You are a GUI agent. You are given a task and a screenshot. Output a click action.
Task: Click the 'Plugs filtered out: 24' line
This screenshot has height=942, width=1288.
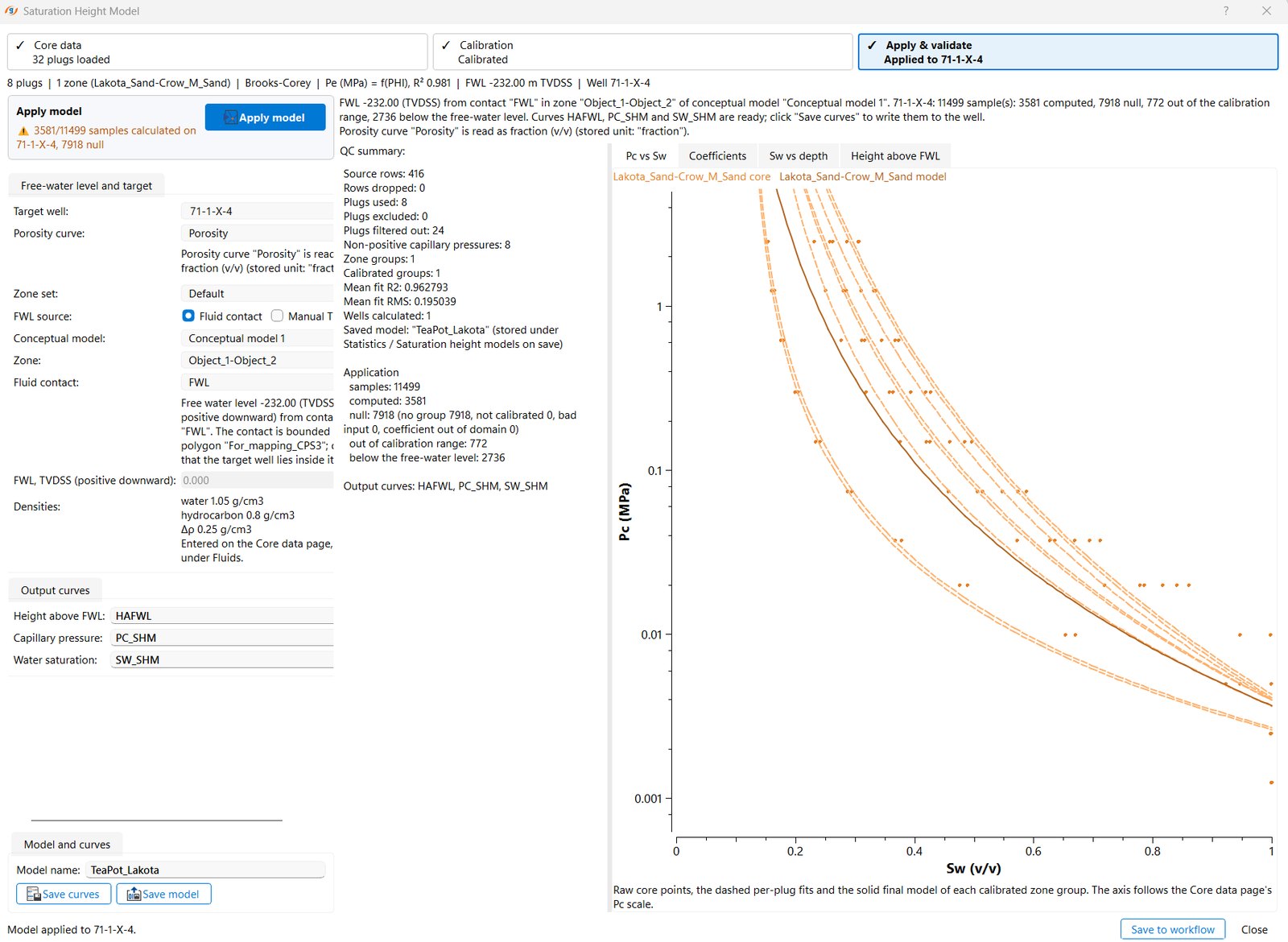click(394, 230)
